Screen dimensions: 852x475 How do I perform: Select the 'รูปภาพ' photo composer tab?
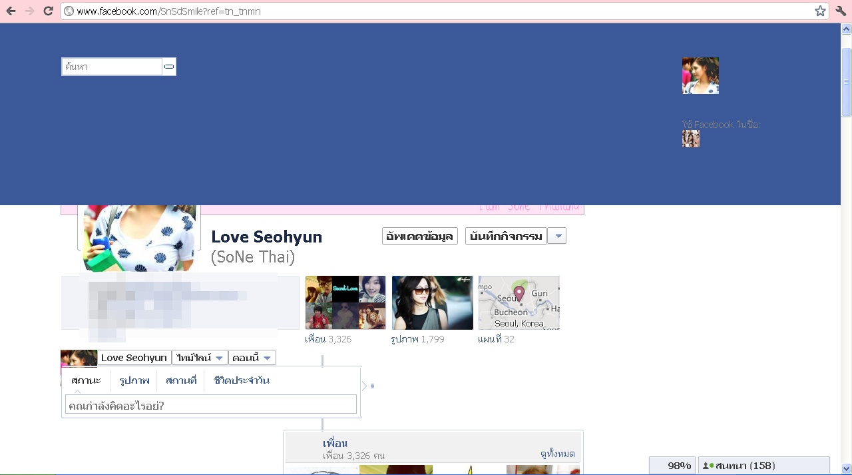click(x=134, y=380)
